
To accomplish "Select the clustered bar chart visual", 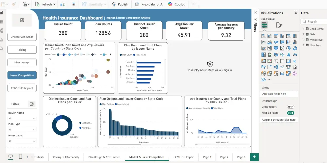I will click(x=276, y=36).
